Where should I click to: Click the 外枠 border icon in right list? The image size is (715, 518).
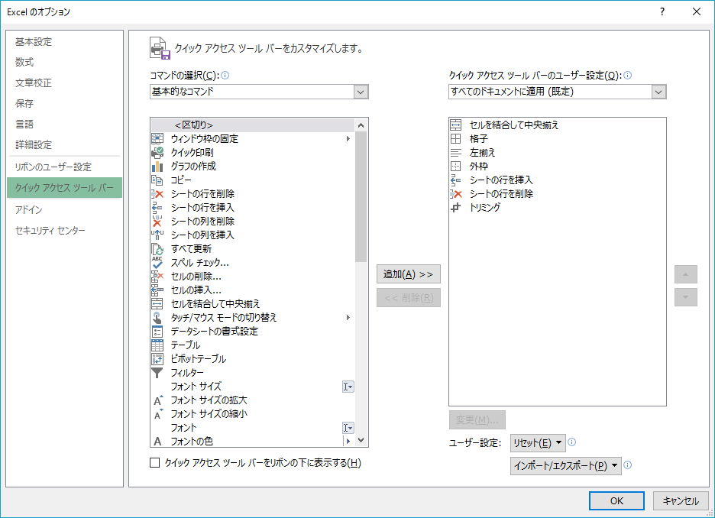pyautogui.click(x=455, y=166)
